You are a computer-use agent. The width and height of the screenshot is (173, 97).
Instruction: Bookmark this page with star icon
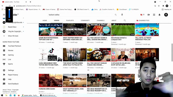point(159,6)
